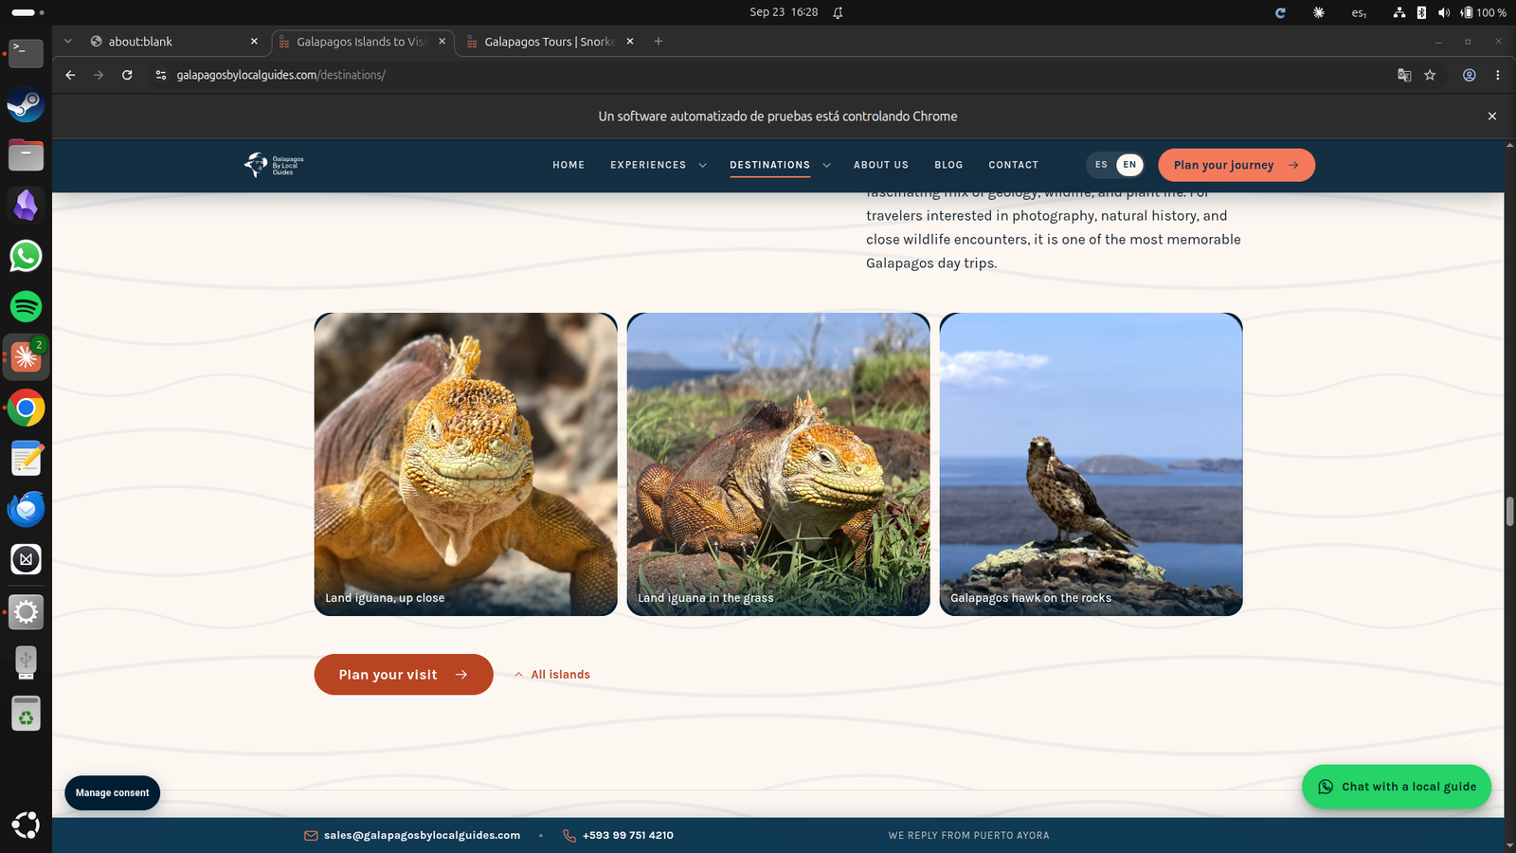1516x853 pixels.
Task: Open the es keyboard layout indicator
Action: click(1359, 12)
